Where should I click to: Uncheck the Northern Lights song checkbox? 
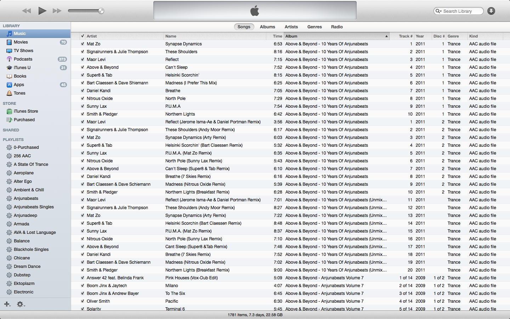click(83, 114)
